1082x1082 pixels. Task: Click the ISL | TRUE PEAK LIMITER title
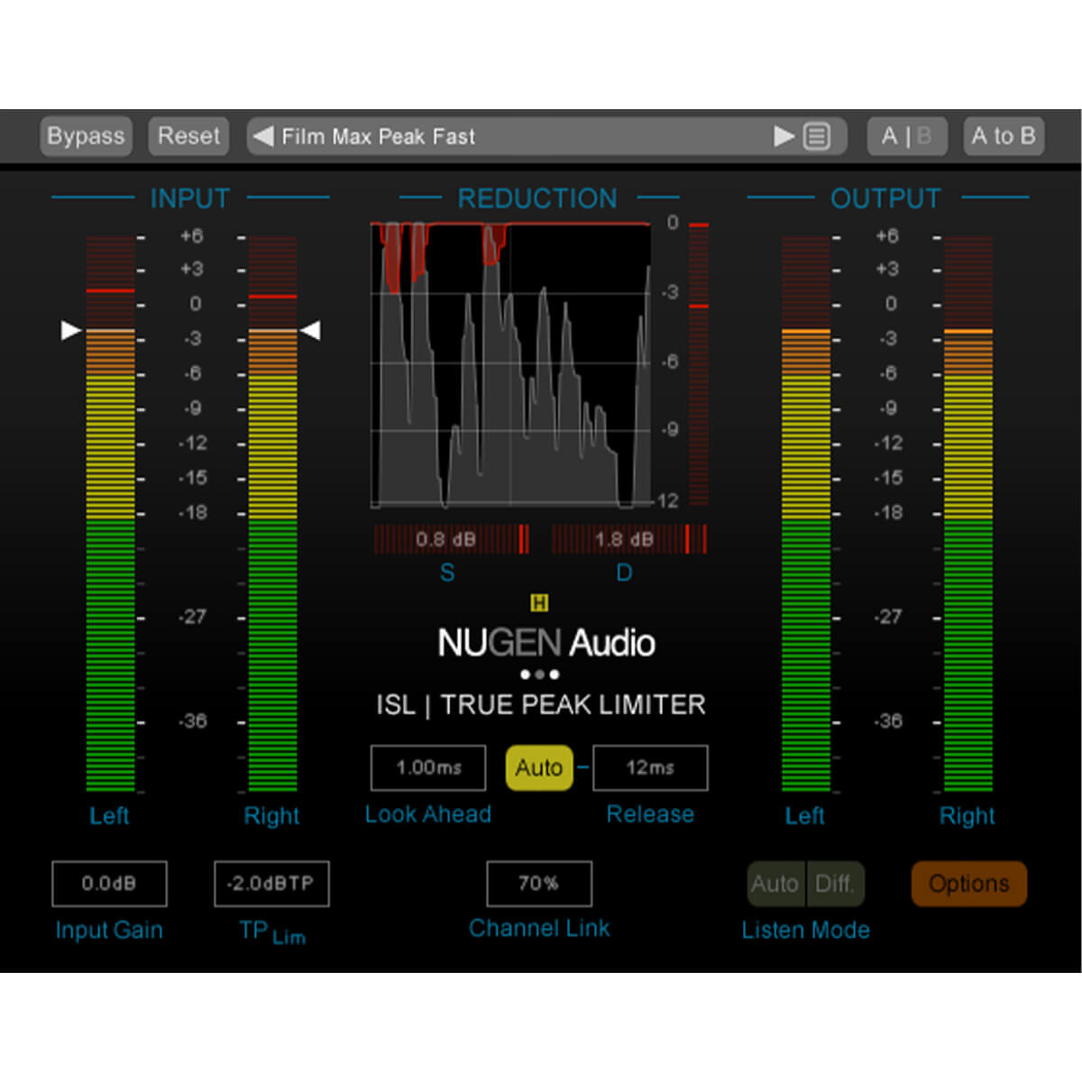(541, 705)
